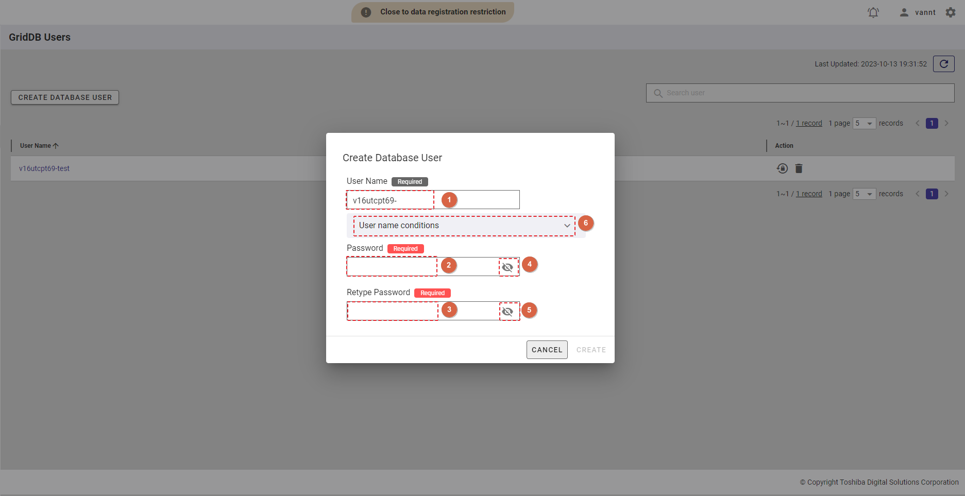This screenshot has height=496, width=965.
Task: Click inside the Retype Password input field
Action: coord(422,311)
